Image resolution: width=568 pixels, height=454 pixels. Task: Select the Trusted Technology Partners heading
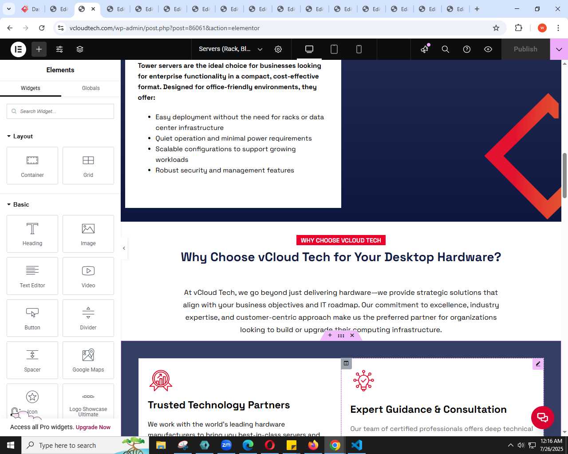point(219,405)
